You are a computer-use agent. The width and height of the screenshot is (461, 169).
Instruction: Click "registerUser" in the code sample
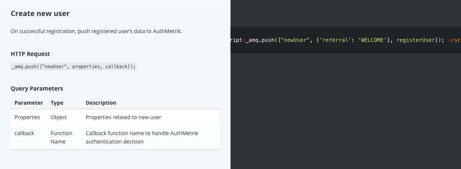(415, 40)
